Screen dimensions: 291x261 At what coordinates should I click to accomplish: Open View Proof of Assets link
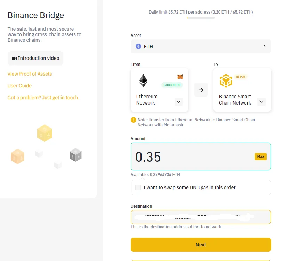click(x=30, y=74)
